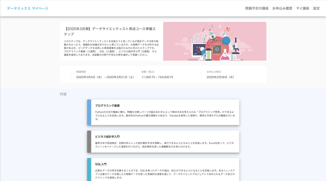Open 設定 in the top navigation
326x181 pixels.
point(316,8)
